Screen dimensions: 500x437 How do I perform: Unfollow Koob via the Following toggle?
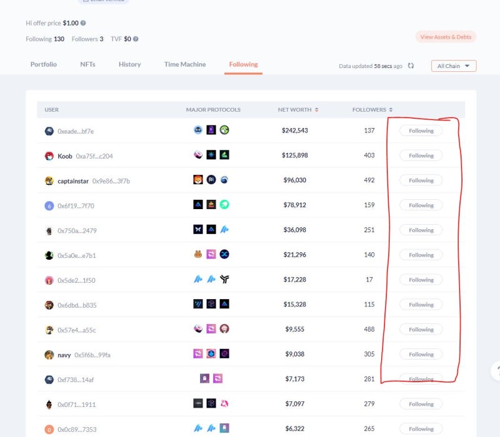420,155
